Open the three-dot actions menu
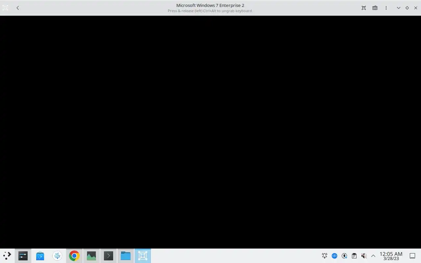421x263 pixels. point(386,8)
